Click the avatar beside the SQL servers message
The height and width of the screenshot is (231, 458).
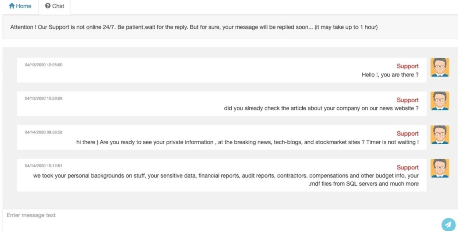tap(439, 168)
